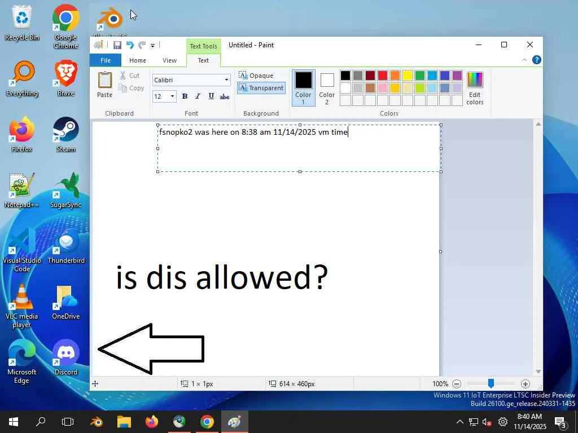This screenshot has width=578, height=433.
Task: Select the Text ribbon tab
Action: tap(203, 60)
